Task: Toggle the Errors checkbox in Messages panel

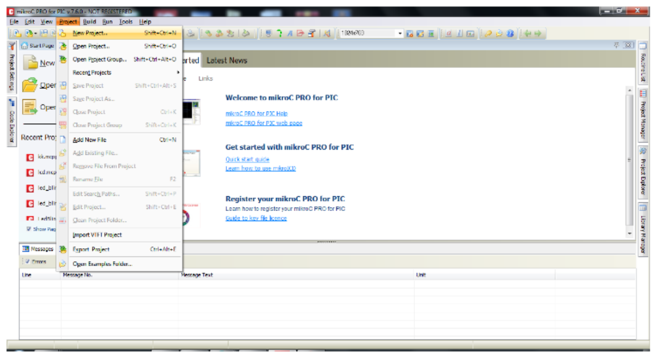Action: pos(27,261)
